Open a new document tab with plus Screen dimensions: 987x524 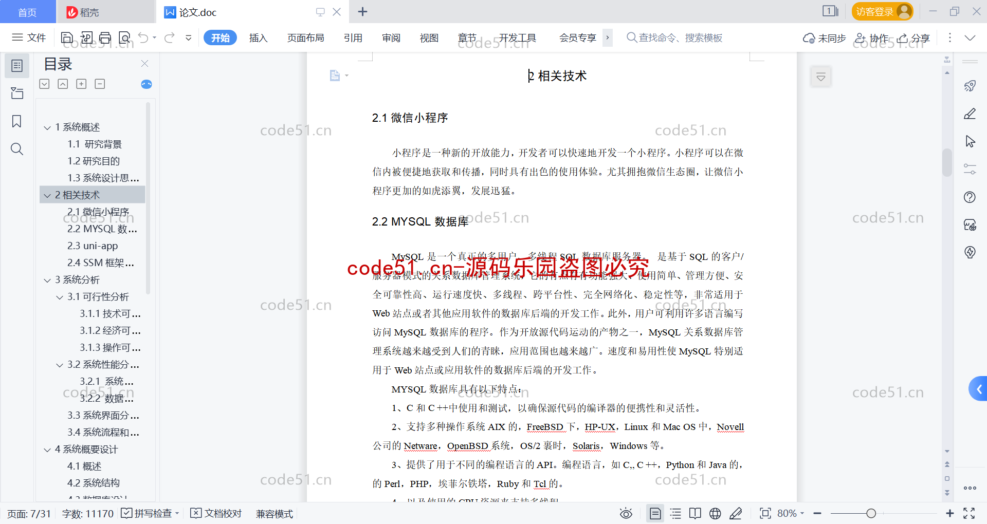pyautogui.click(x=362, y=11)
